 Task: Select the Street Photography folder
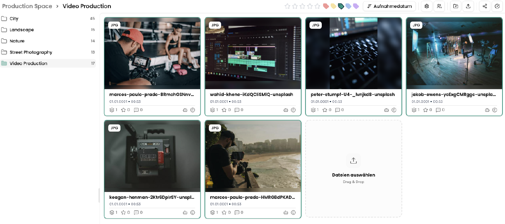[31, 52]
